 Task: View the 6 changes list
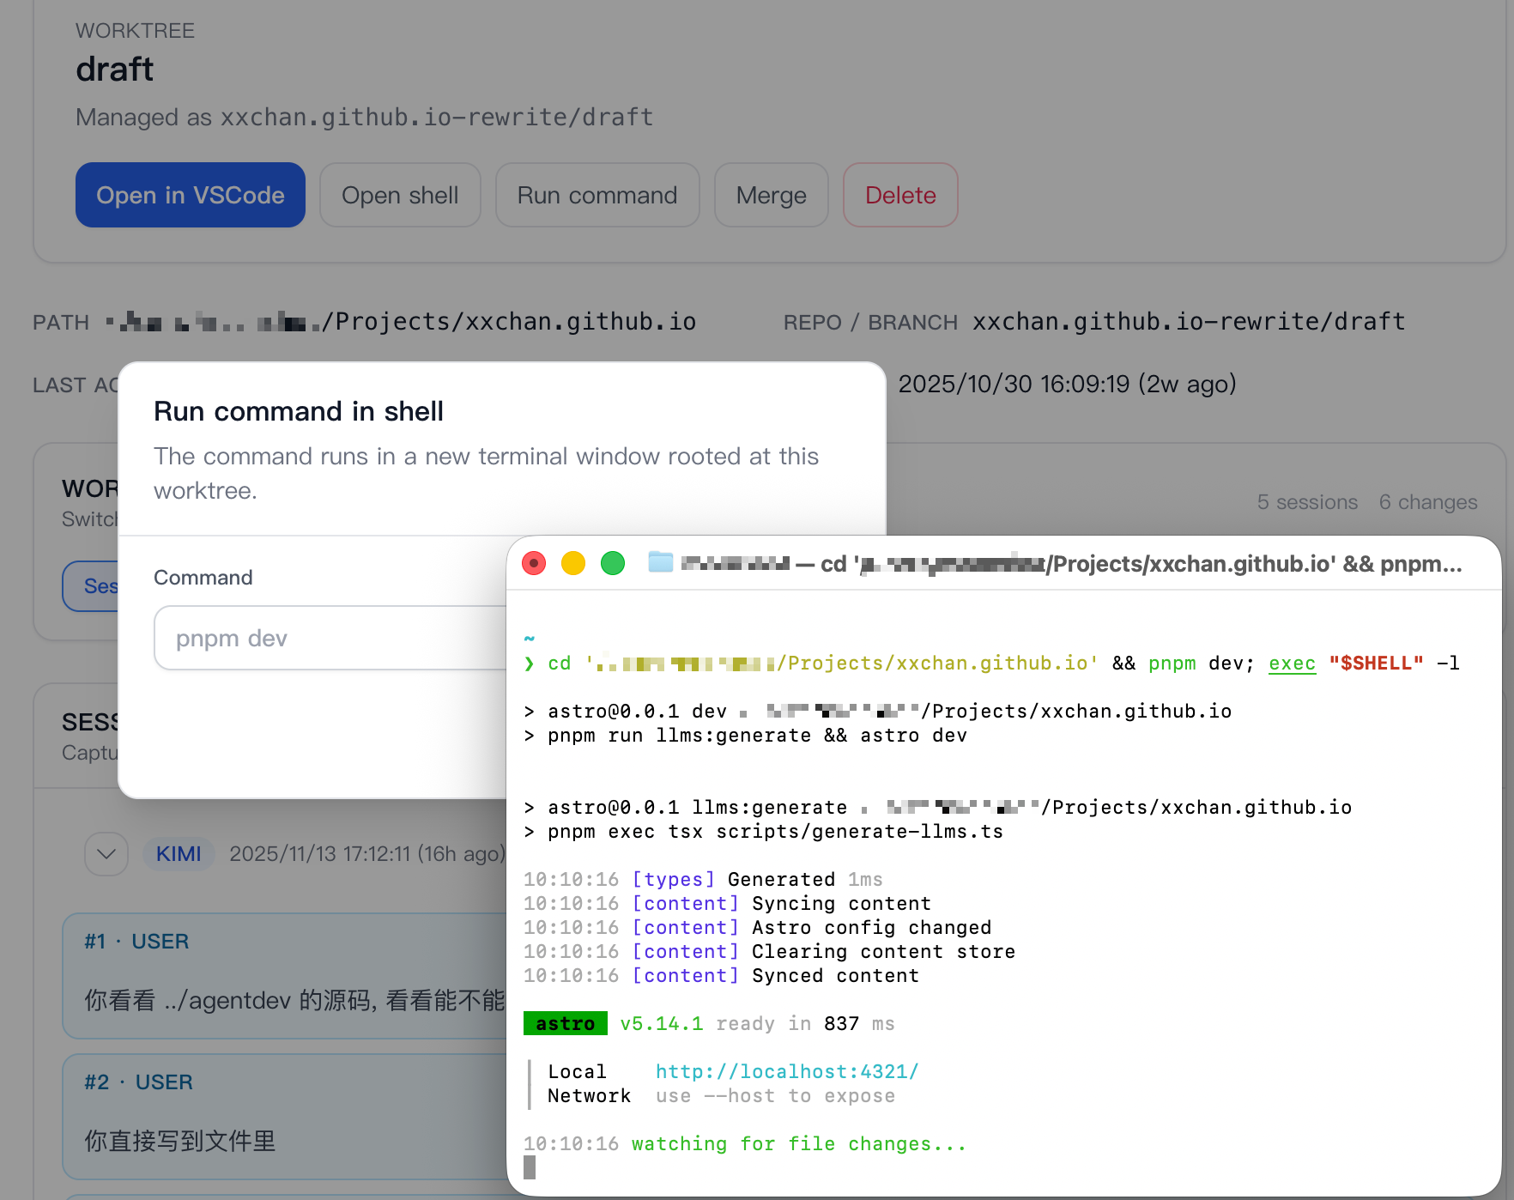coord(1428,501)
